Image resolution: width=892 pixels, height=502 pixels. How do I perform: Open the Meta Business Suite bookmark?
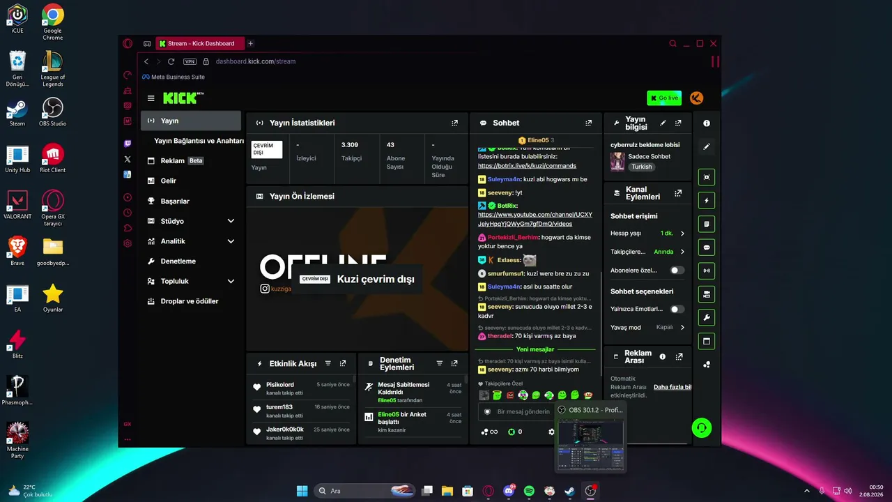click(174, 77)
